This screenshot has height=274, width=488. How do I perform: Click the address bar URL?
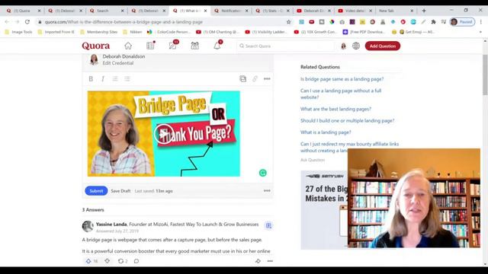[124, 22]
